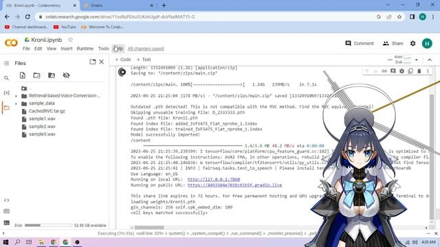This screenshot has width=440, height=247.
Task: Open notebook settings gear icon
Action: 412,43
